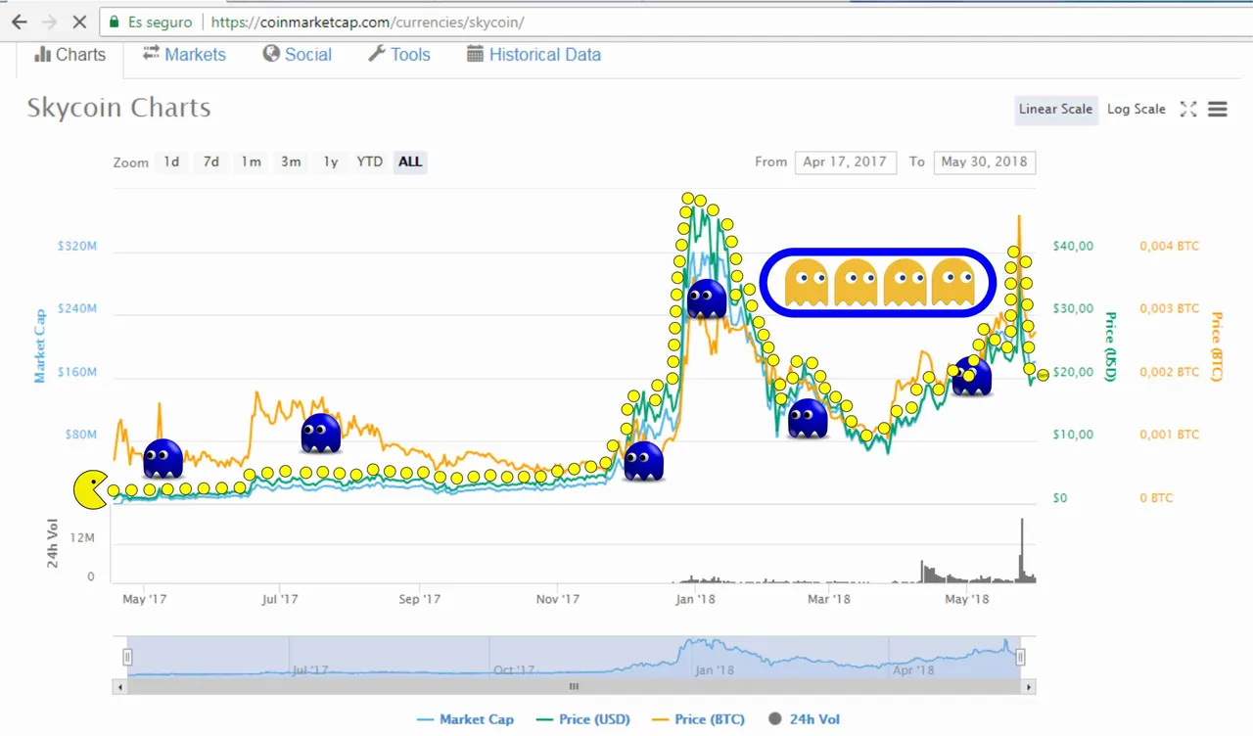Stop page loading with the X button
This screenshot has height=736, width=1253.
tap(80, 22)
